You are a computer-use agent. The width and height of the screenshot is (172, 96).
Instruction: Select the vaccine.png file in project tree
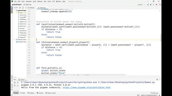coord(22,35)
